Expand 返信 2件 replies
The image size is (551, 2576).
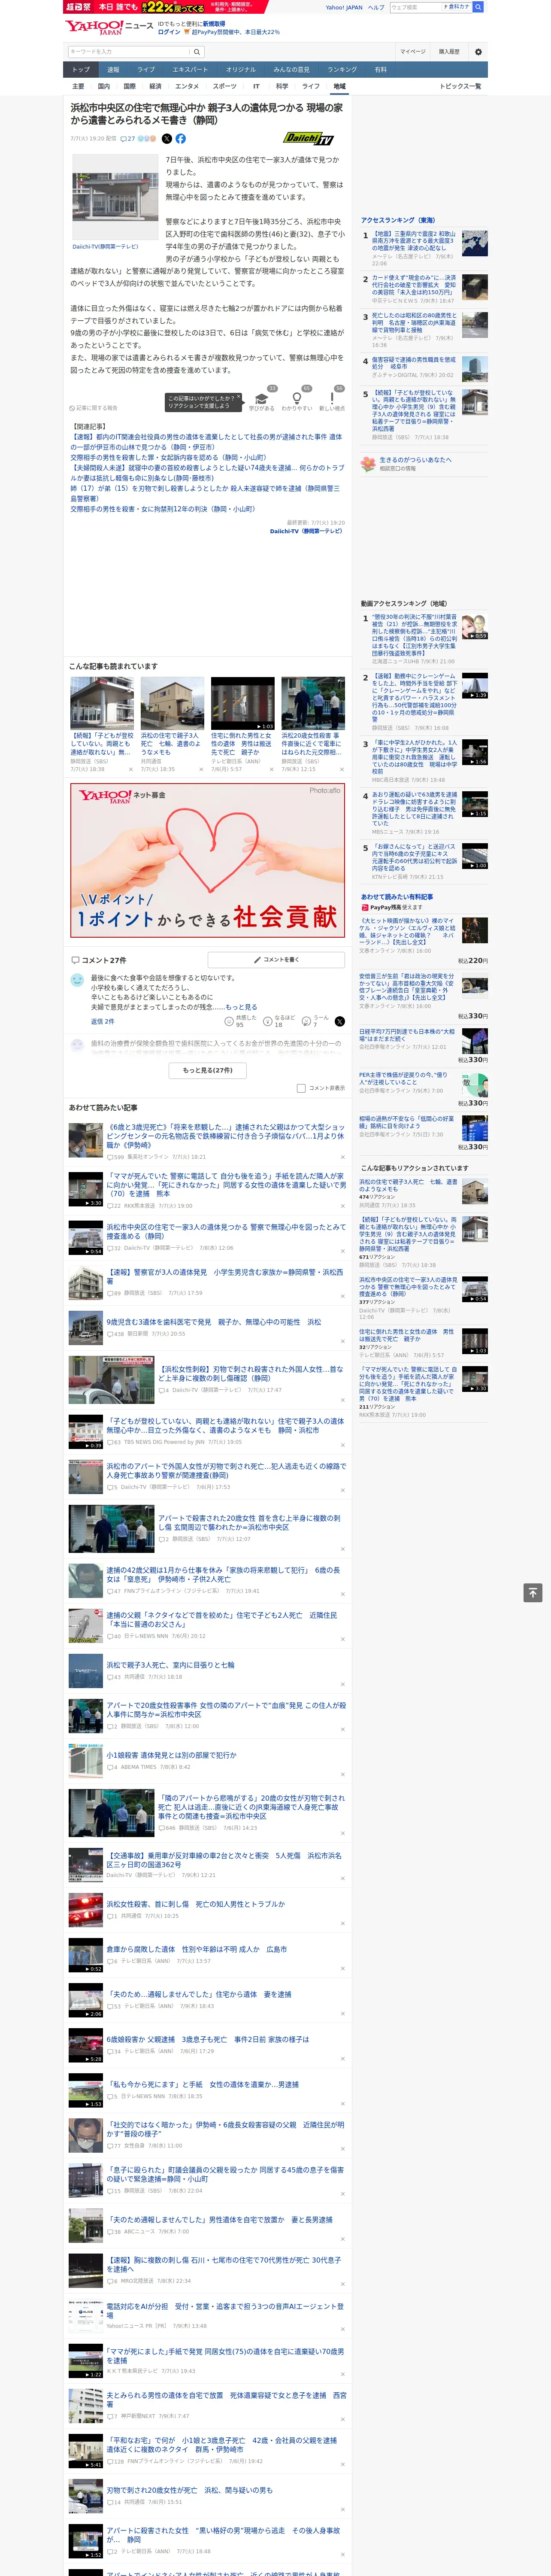[x=103, y=1021]
